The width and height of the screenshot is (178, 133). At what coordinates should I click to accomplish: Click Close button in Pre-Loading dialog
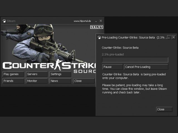point(164,109)
